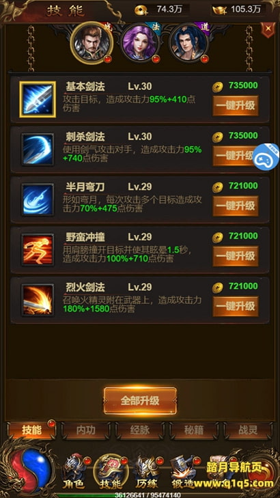Tap the 全部升级 upgrade all button
280x498 pixels.
coord(140,401)
